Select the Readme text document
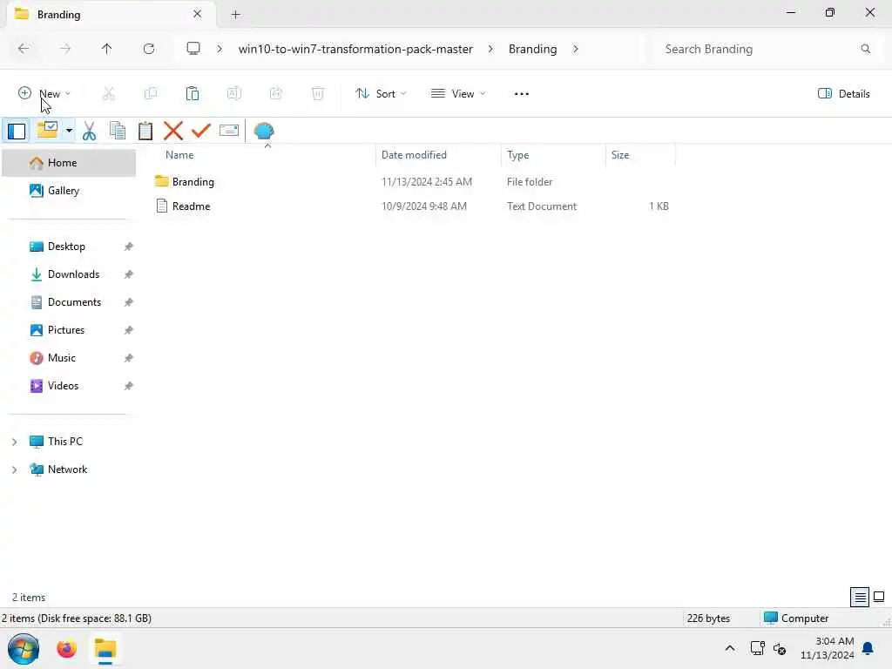Screen dimensions: 892x669 tap(412, 206)
